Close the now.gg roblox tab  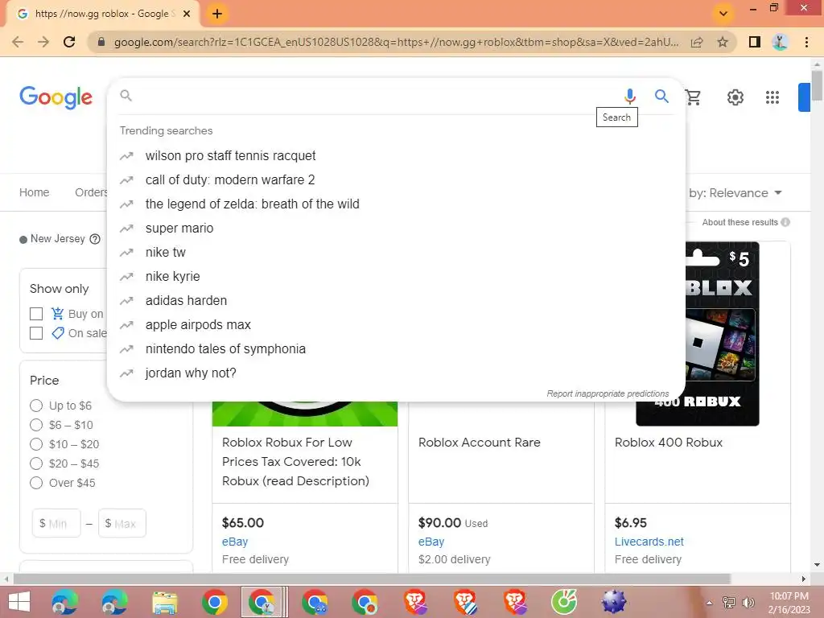click(x=187, y=14)
